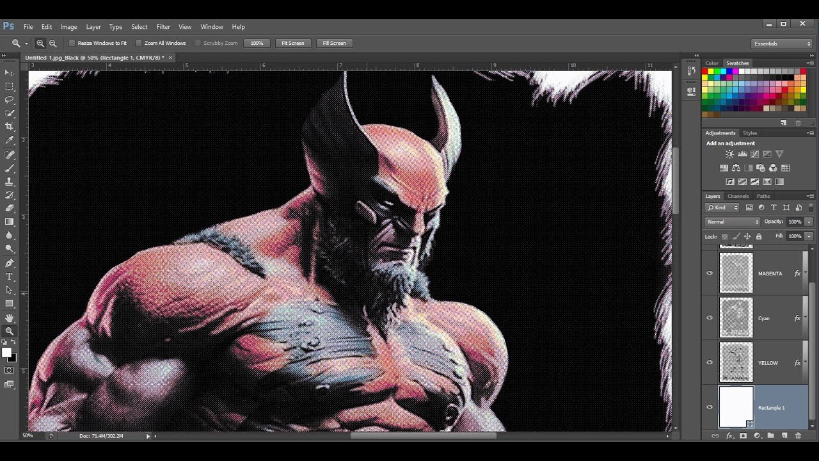This screenshot has width=819, height=461.
Task: Click the Fill Screen button
Action: 334,43
